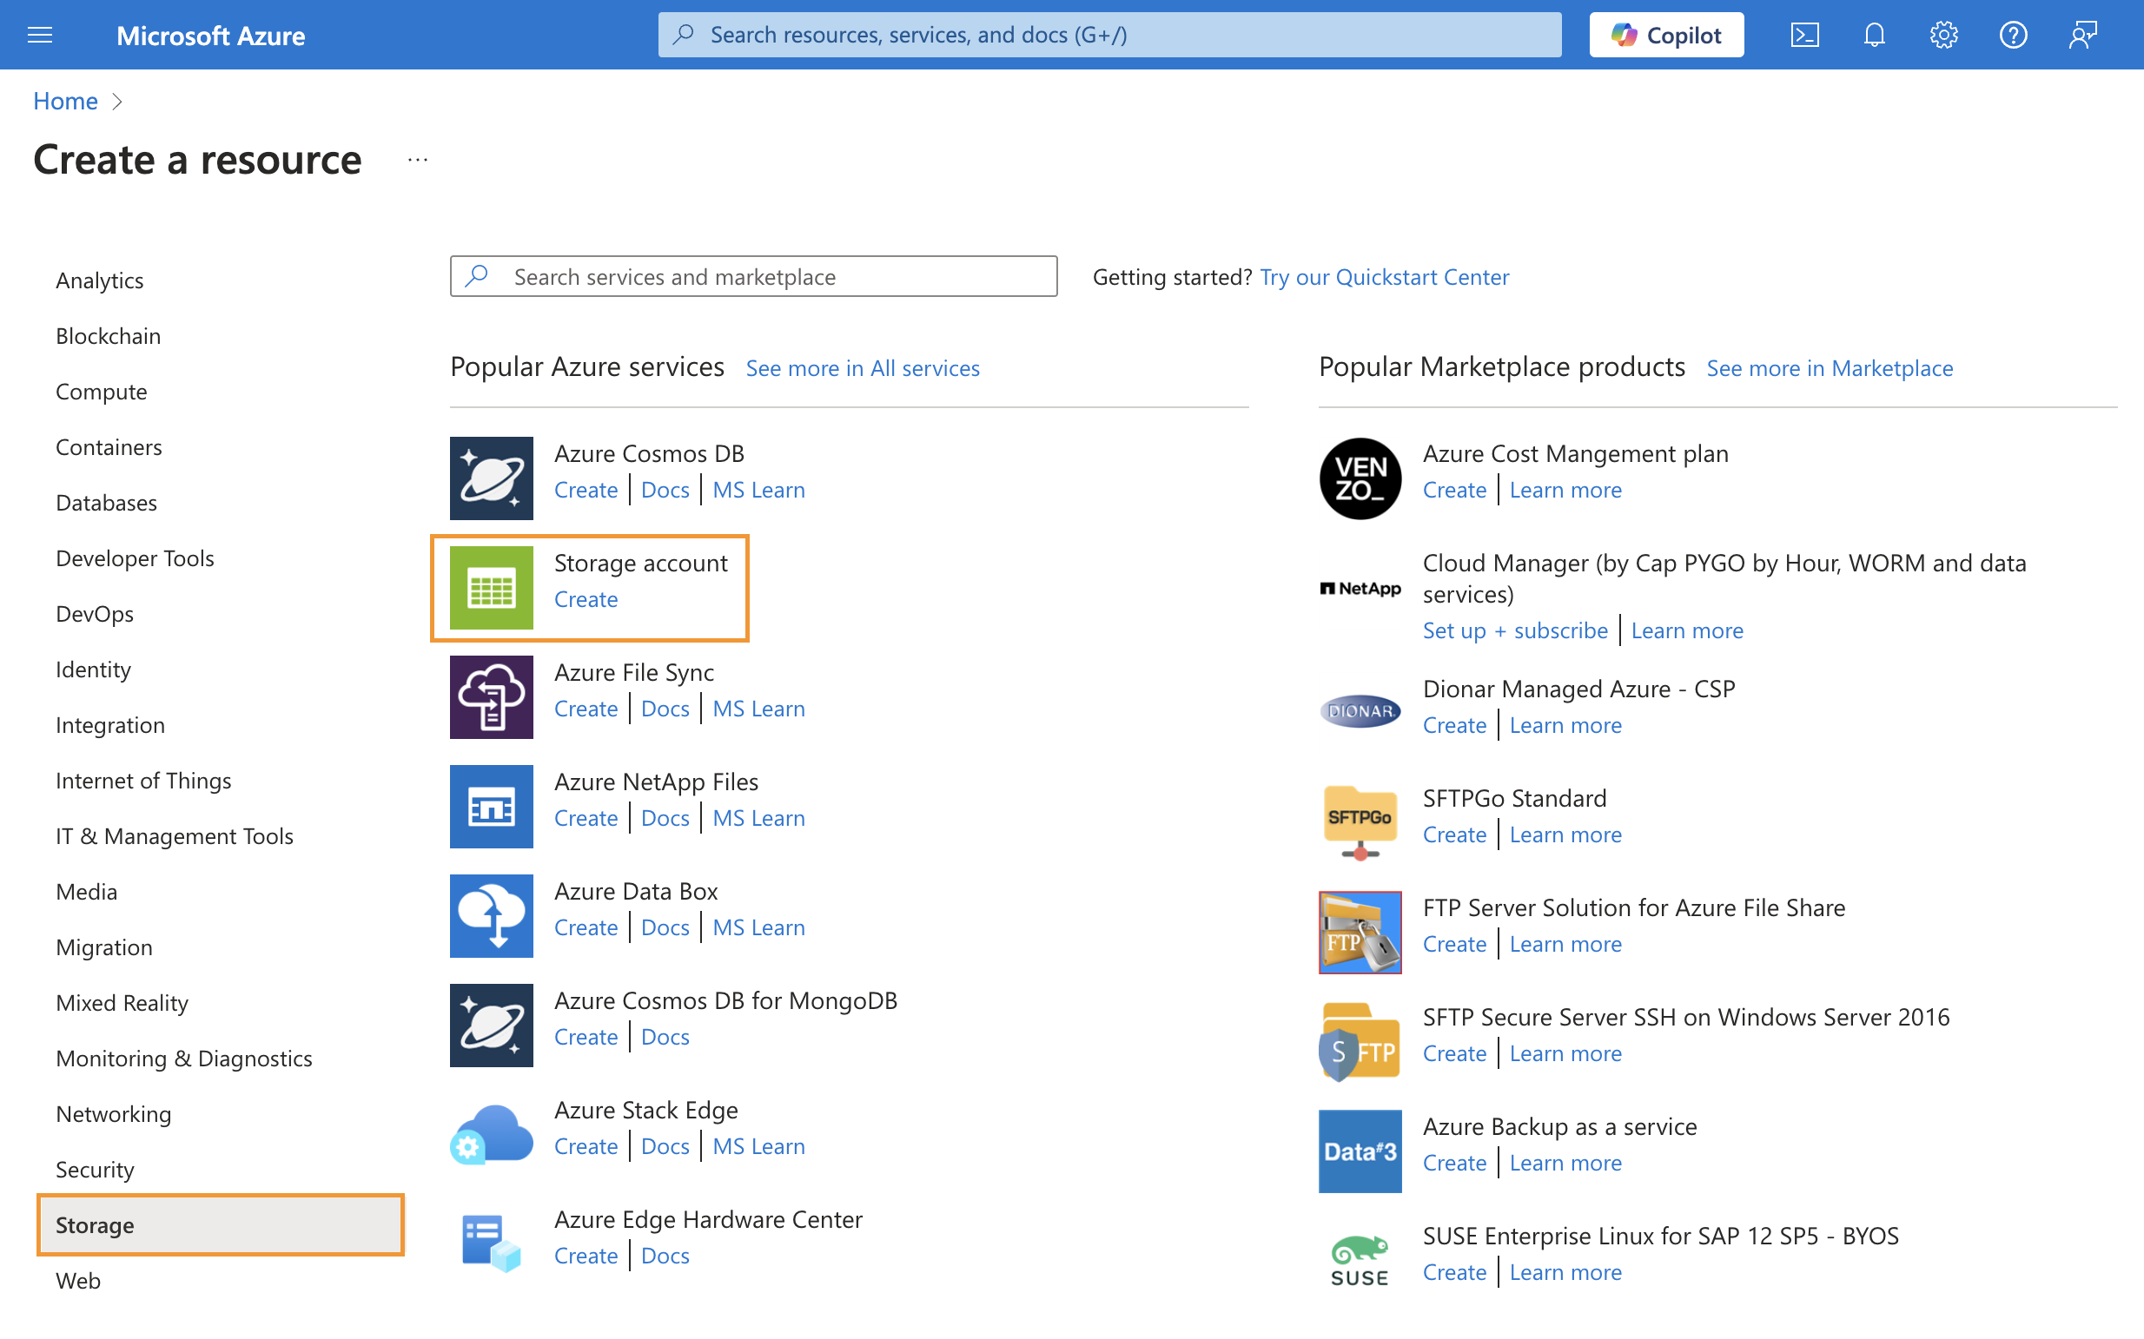Screen dimensions: 2144x1339
Task: Click the feedback person icon
Action: [x=2082, y=35]
